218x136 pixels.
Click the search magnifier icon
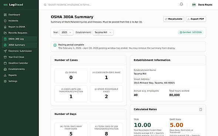coord(45,5)
